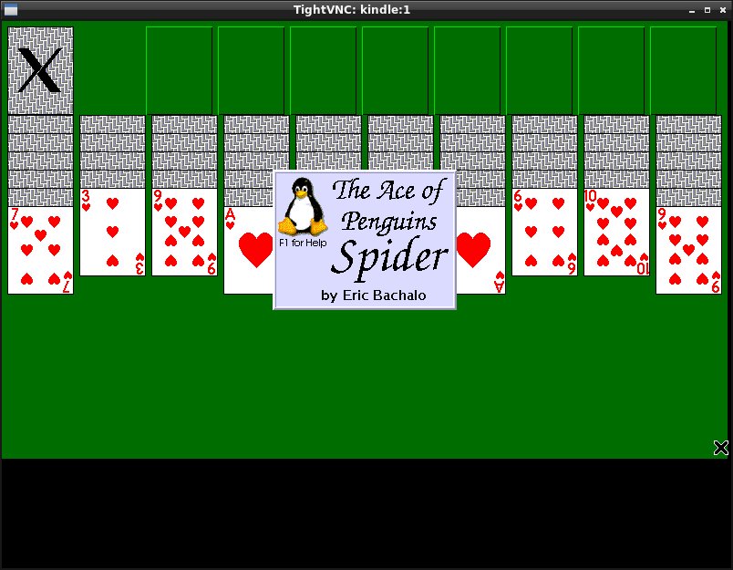Click the X icon at the table's bottom-right

721,448
